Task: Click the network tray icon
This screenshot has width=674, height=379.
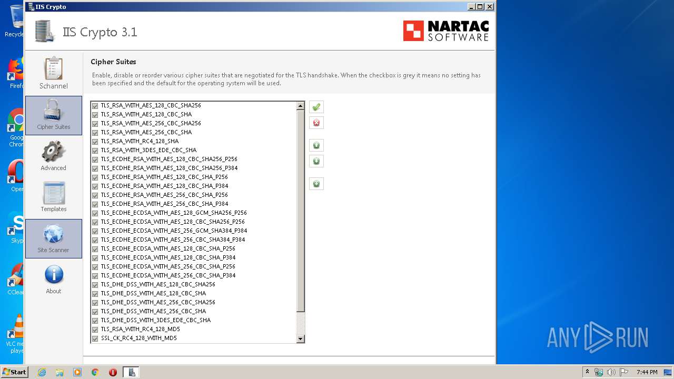Action: [x=599, y=372]
